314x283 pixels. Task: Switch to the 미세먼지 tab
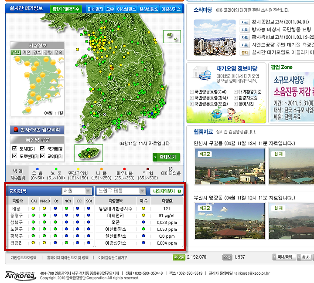click(x=96, y=9)
